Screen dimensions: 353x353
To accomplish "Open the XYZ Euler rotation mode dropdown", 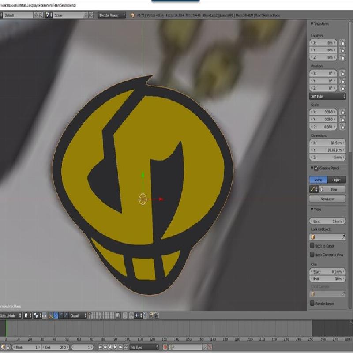I will pos(327,97).
